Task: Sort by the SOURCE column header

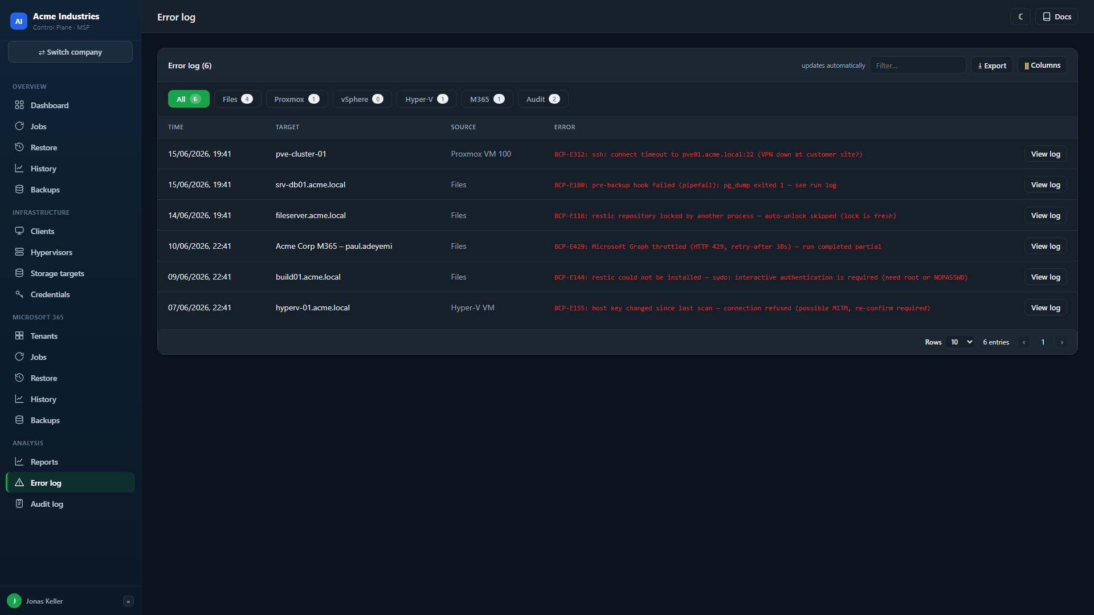Action: [x=463, y=127]
